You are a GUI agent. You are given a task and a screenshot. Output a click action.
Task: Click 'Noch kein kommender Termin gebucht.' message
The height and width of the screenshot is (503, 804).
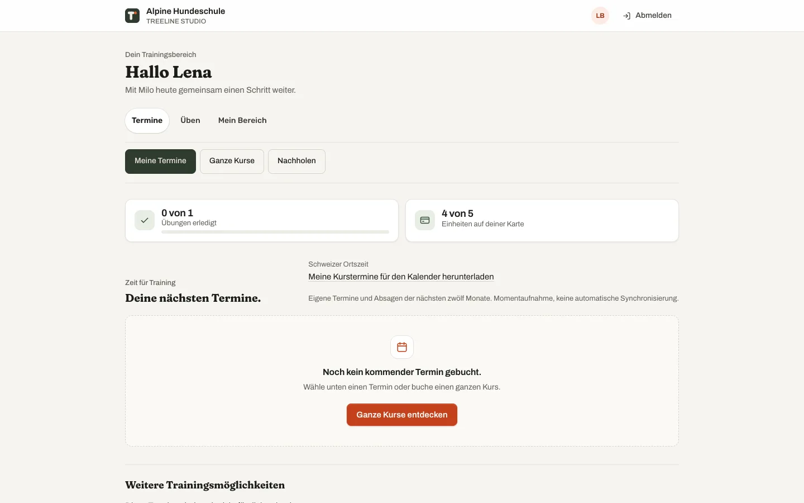[402, 372]
